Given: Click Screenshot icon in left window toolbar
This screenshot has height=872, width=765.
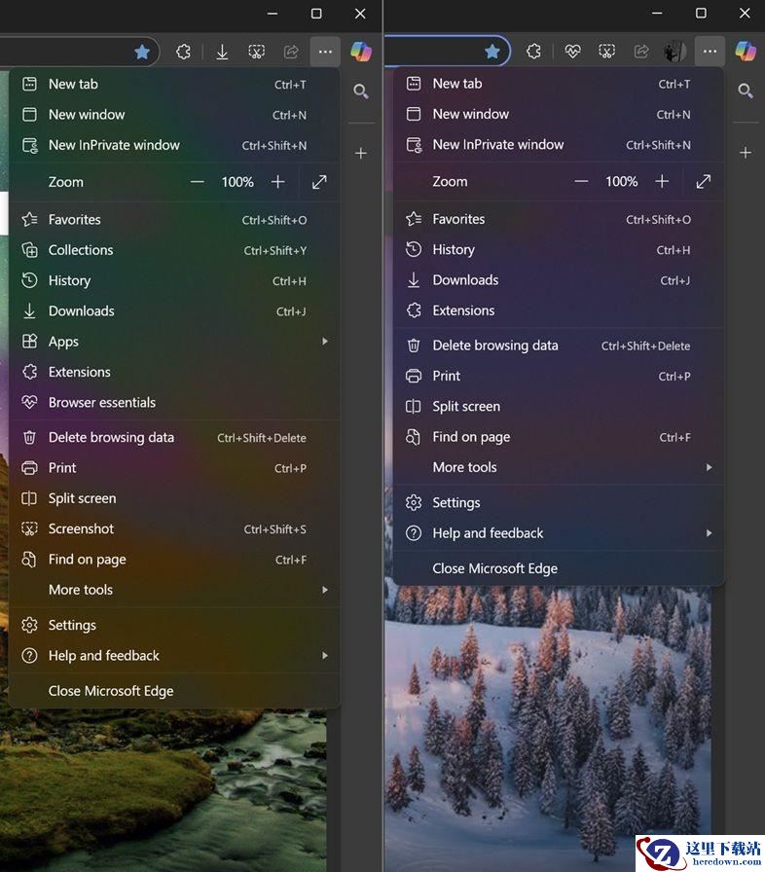Looking at the screenshot, I should [256, 52].
